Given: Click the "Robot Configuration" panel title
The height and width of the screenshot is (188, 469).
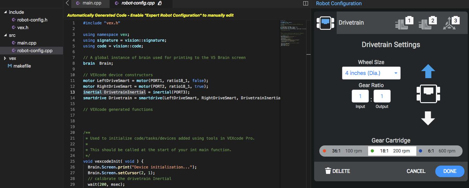Looking at the screenshot, I should pos(339,4).
